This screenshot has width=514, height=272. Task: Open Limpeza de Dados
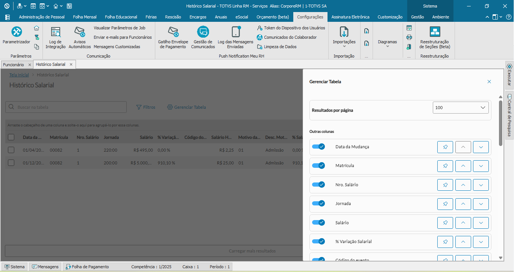tap(277, 47)
